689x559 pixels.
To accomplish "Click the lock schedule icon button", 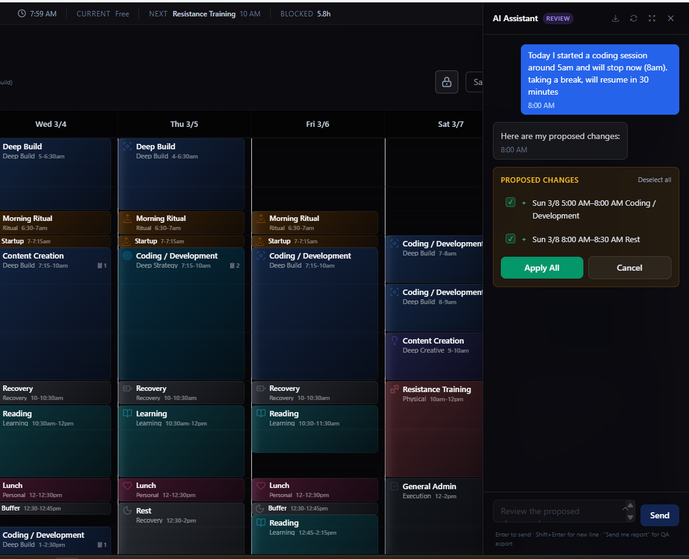I will click(446, 82).
